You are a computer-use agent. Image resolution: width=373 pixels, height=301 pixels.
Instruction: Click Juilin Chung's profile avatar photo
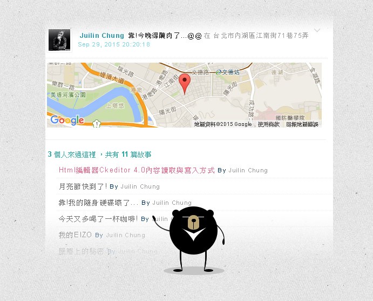pos(59,40)
